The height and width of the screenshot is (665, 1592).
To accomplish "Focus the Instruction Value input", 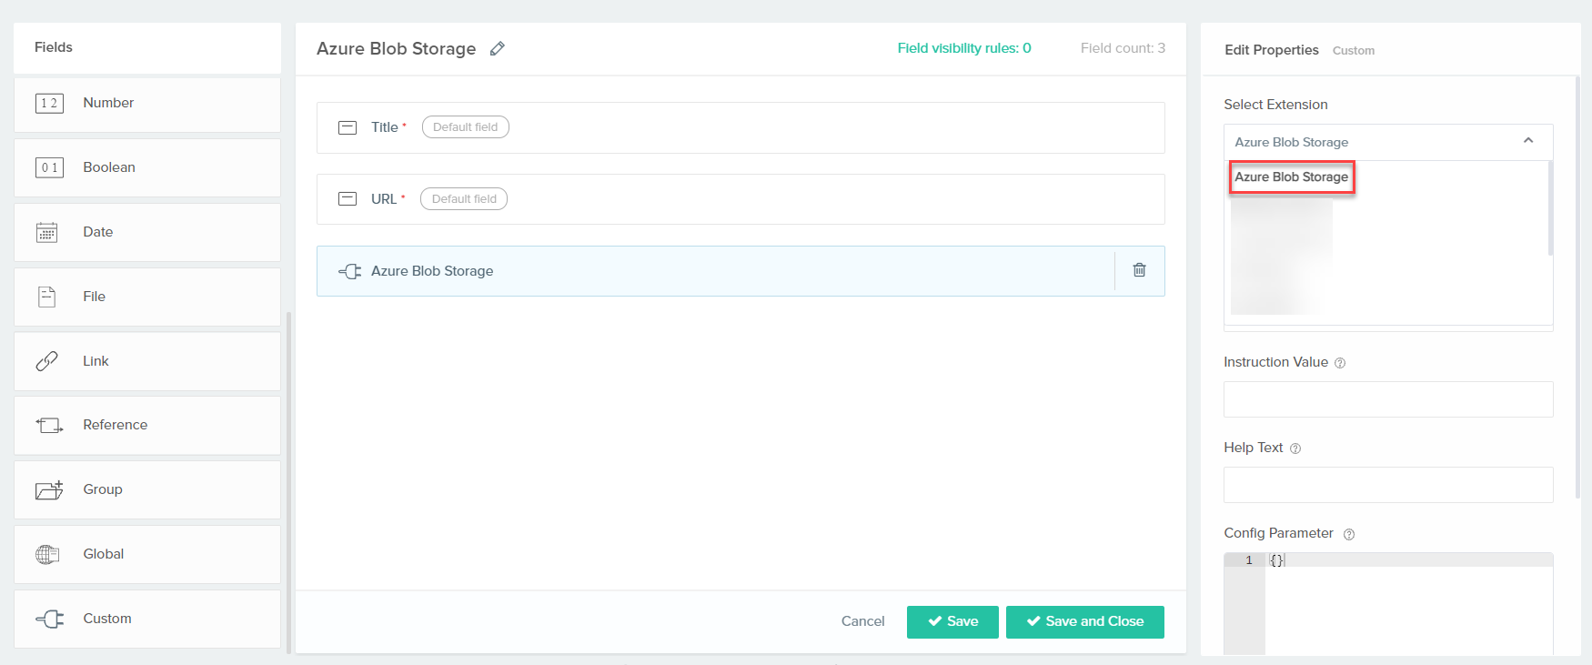I will pyautogui.click(x=1388, y=399).
